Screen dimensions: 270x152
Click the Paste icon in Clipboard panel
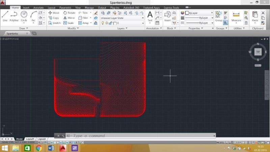[x=255, y=16]
